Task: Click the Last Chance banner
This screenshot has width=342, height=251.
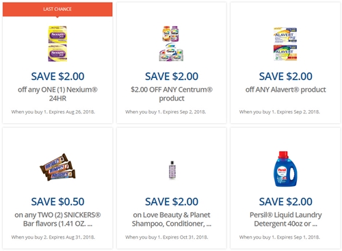Action: (57, 10)
